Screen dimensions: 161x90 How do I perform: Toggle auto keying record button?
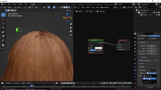pyautogui.click(x=57, y=83)
